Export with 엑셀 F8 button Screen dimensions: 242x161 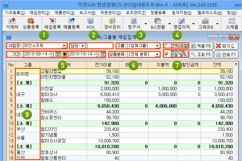[201, 46]
